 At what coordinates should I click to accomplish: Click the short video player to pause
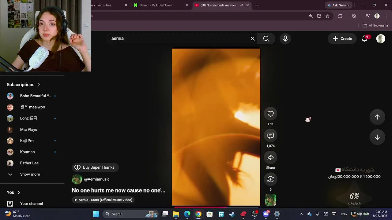pos(216,127)
